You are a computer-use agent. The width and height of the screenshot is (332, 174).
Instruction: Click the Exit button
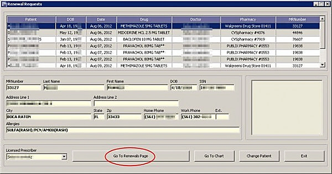[x=304, y=156]
